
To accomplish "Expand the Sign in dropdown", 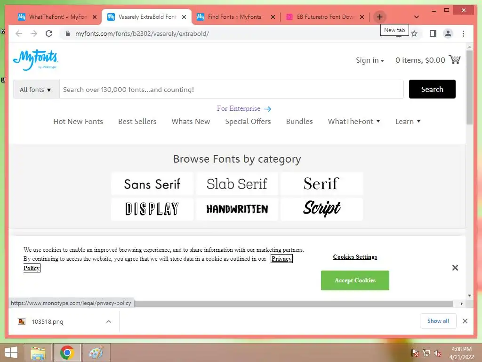I will click(x=370, y=60).
